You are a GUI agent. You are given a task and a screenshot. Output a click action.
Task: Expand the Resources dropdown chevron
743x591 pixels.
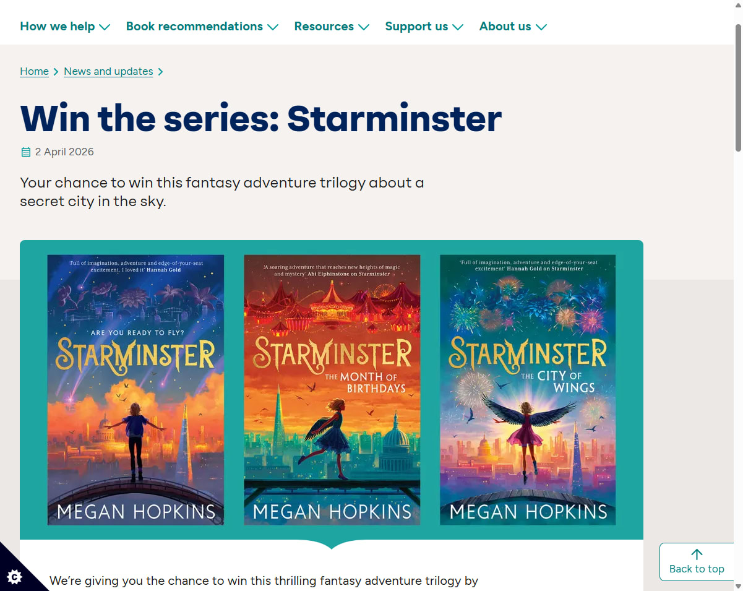364,27
